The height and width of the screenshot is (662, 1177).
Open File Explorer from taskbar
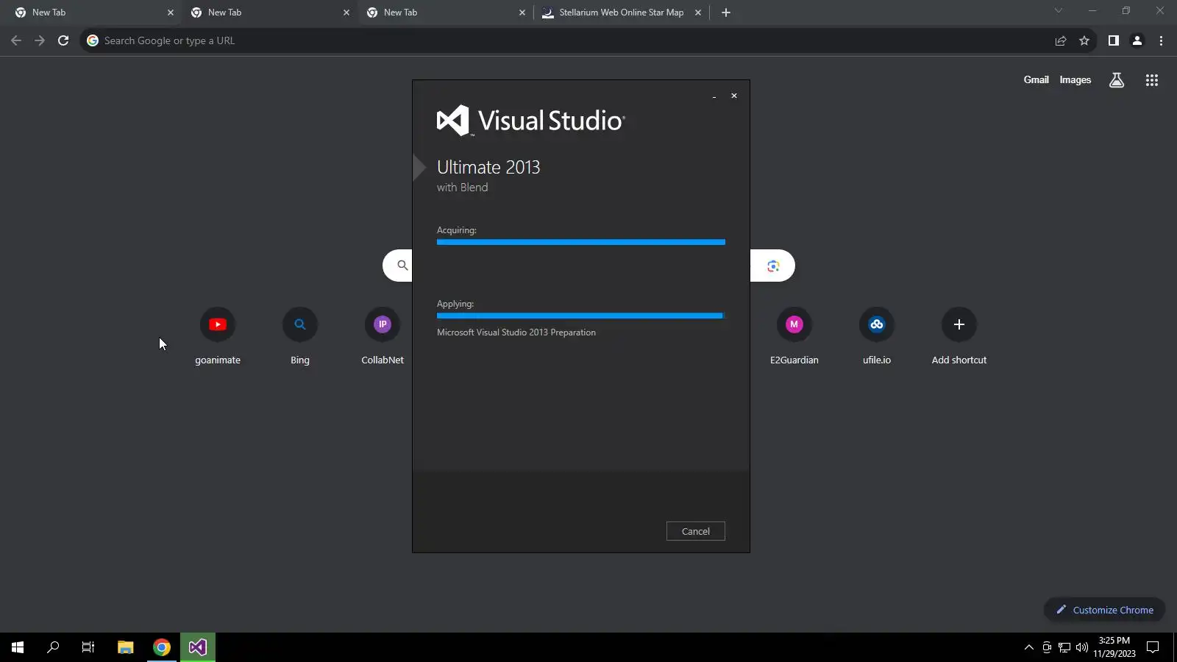126,647
